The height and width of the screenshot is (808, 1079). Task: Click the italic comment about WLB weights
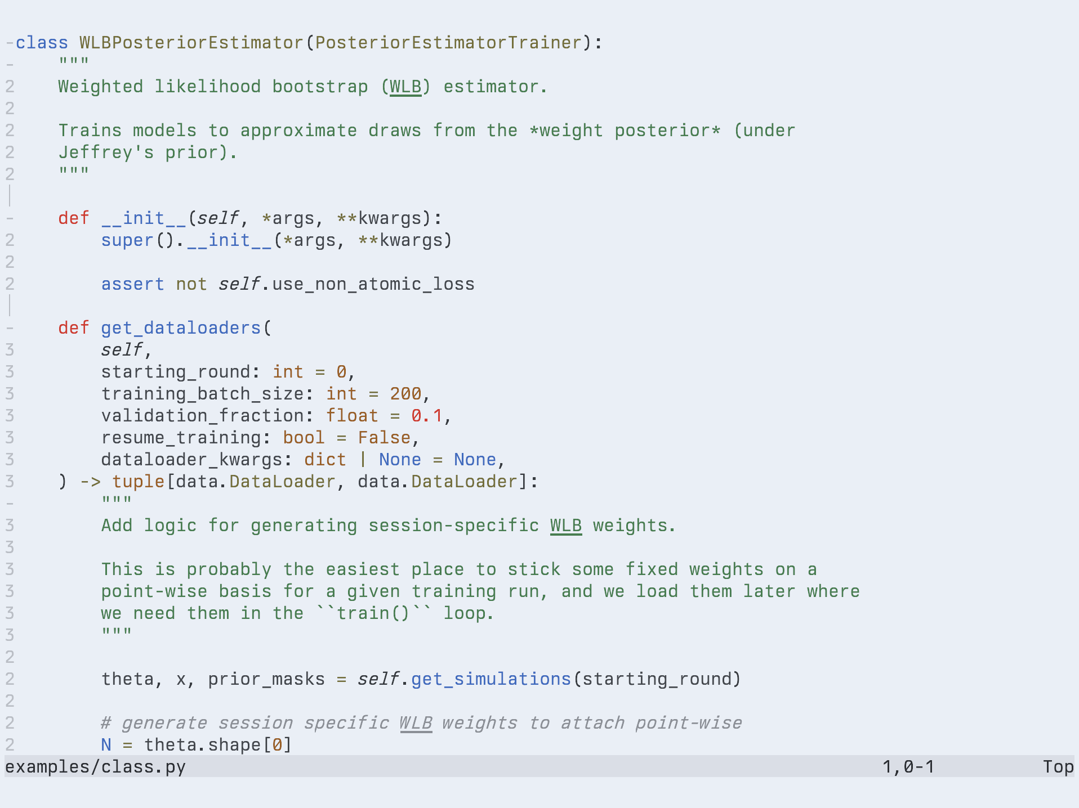coord(421,723)
